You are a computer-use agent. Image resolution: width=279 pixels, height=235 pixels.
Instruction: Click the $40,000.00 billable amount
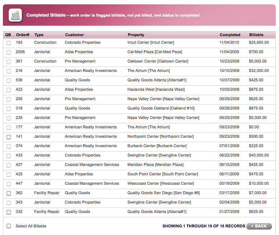point(259,155)
